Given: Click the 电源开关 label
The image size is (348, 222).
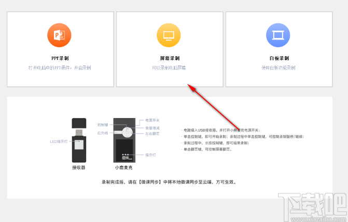Looking at the screenshot, I should (x=152, y=120).
